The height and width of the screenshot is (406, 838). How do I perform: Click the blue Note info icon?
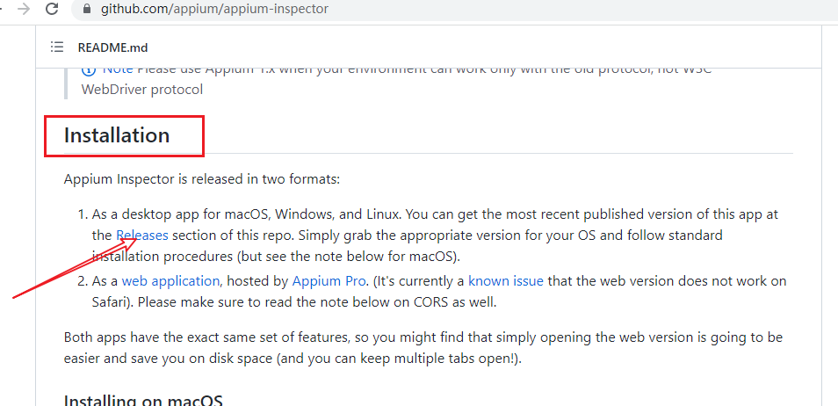(89, 70)
